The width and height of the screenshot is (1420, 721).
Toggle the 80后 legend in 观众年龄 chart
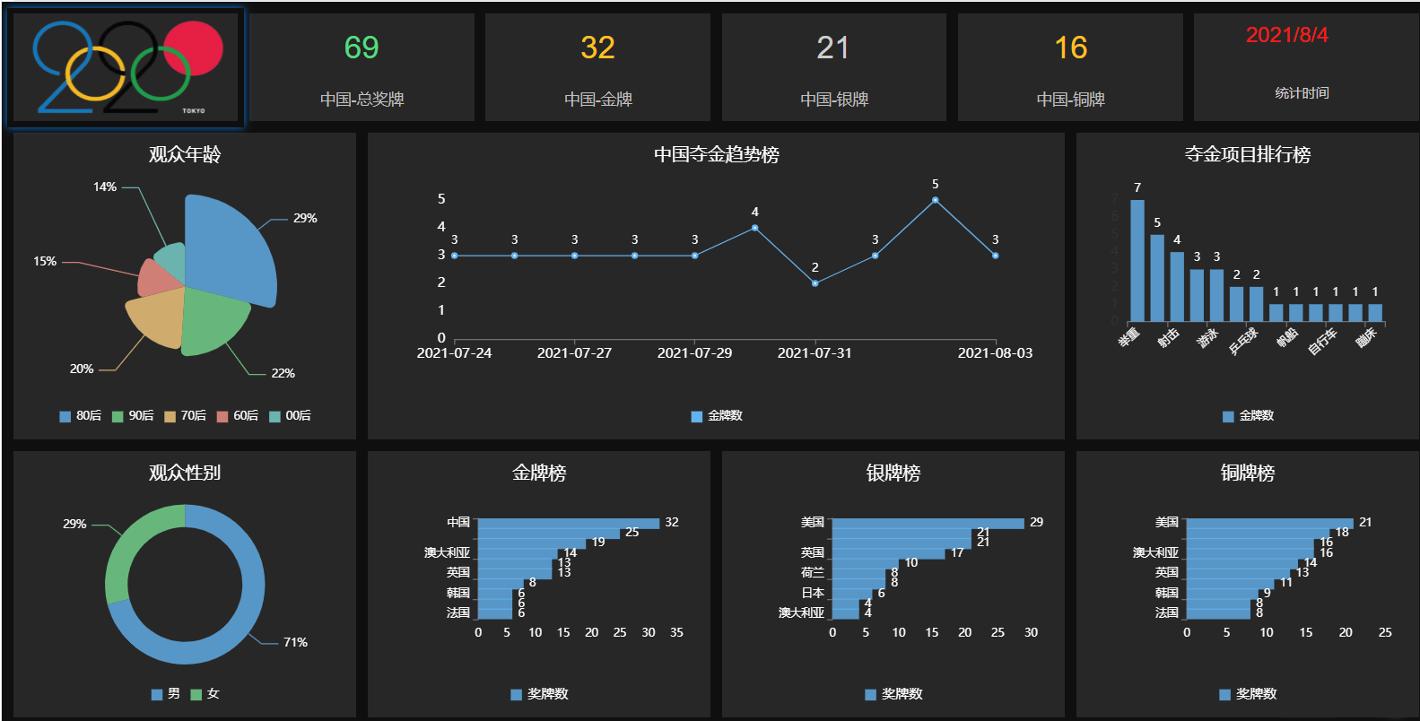point(80,416)
